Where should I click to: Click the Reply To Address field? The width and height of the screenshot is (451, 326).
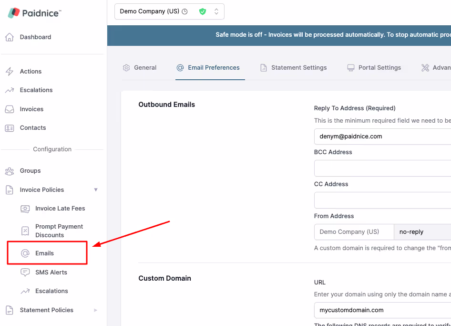(382, 137)
